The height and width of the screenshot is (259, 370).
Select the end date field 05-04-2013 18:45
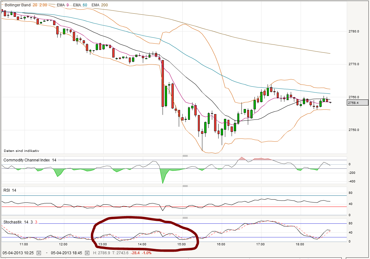tap(67, 253)
